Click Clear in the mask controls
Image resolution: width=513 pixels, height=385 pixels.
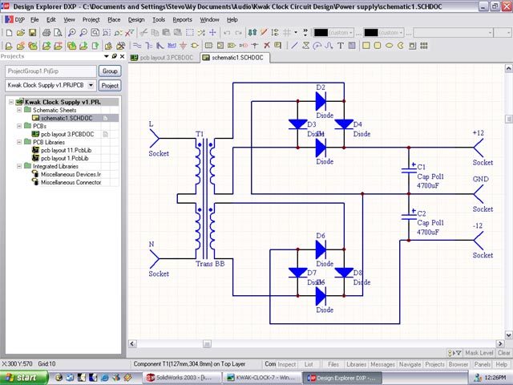504,353
